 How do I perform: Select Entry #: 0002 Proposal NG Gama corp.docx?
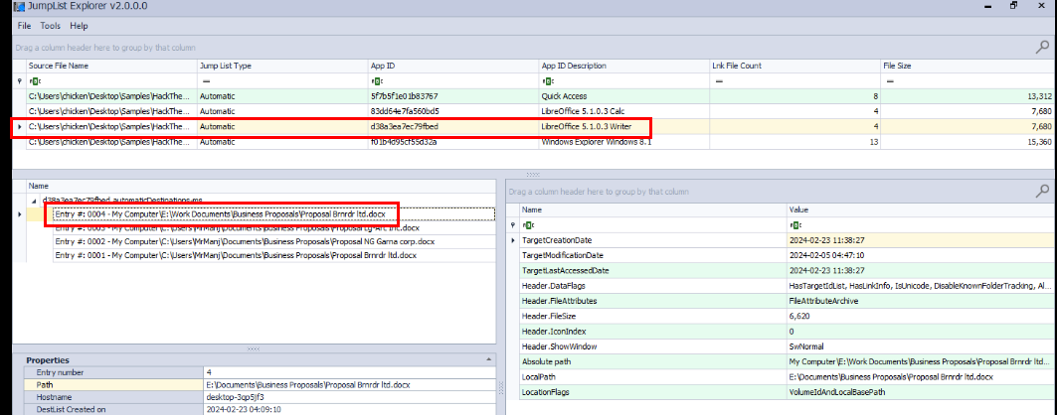[274, 242]
